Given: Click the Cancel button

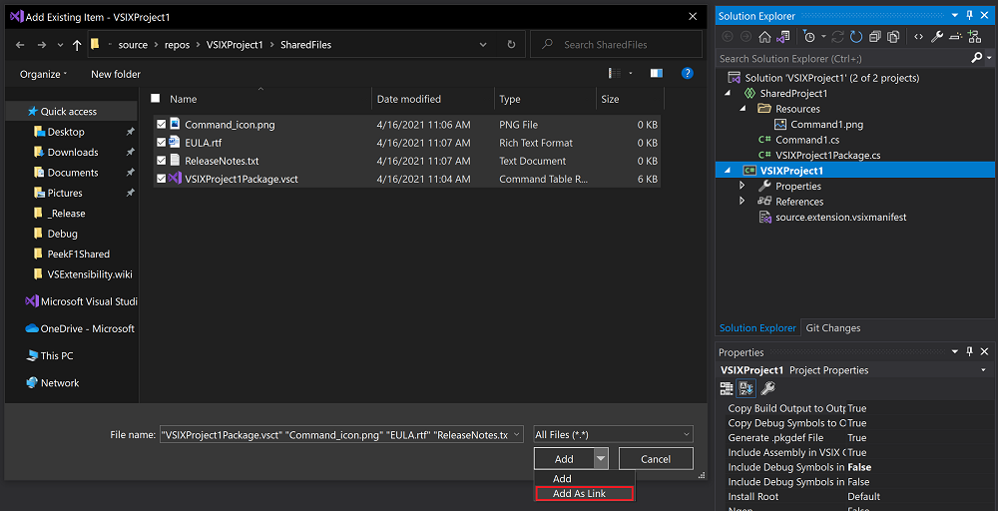Looking at the screenshot, I should [656, 459].
